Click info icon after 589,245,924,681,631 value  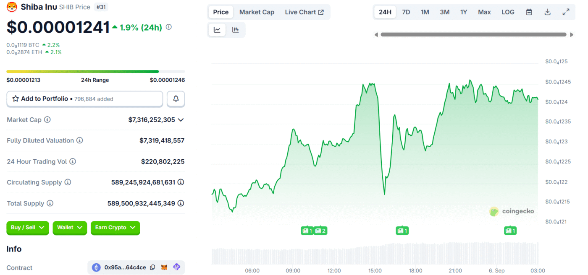181,182
